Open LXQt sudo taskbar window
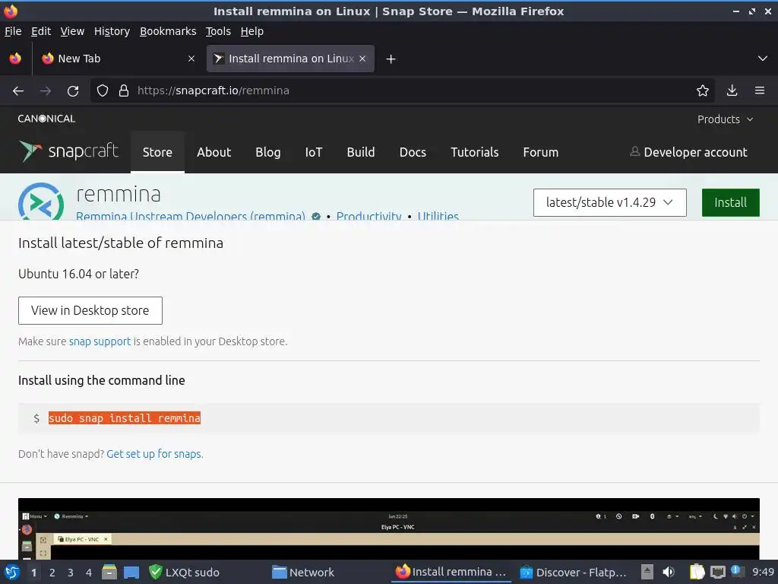This screenshot has width=778, height=584. 184,572
